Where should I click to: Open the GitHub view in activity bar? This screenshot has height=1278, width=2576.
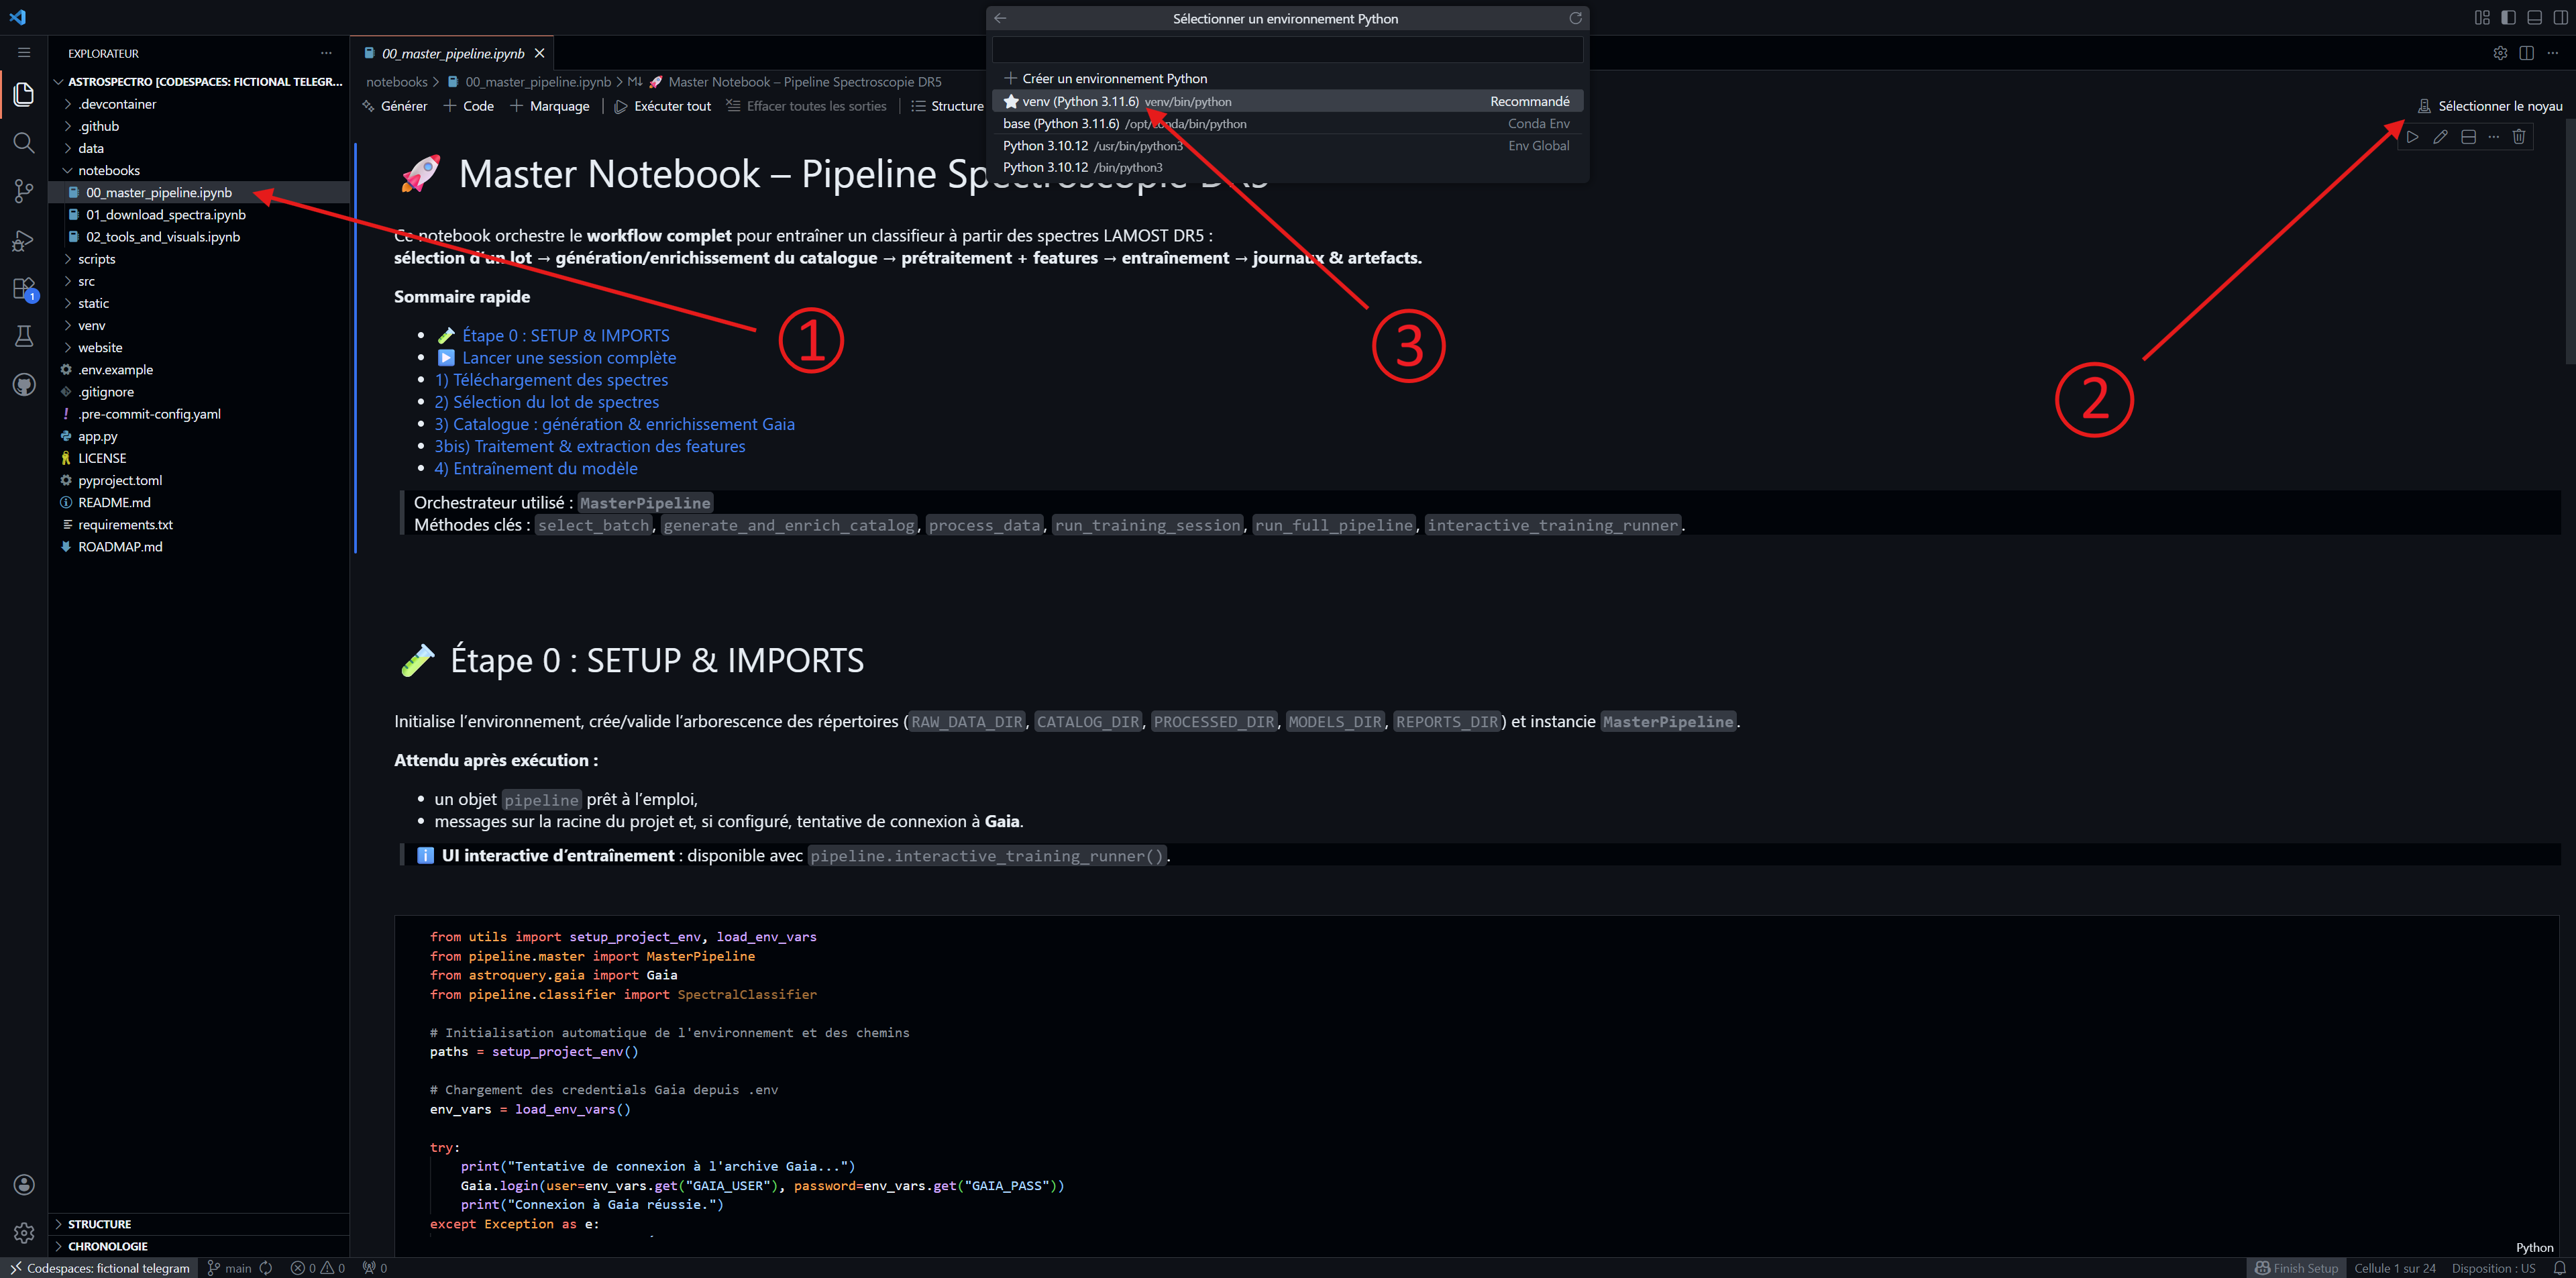coord(24,385)
